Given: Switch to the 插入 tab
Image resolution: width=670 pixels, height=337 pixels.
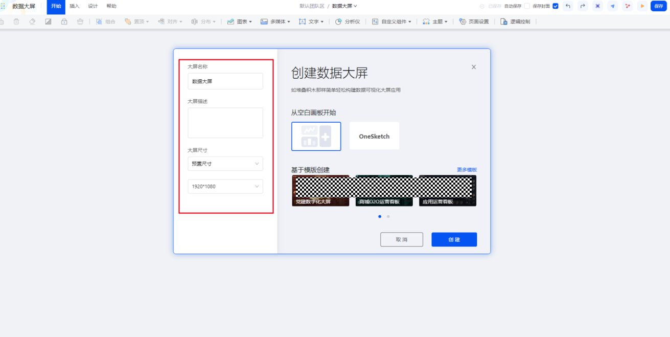Looking at the screenshot, I should (x=75, y=6).
